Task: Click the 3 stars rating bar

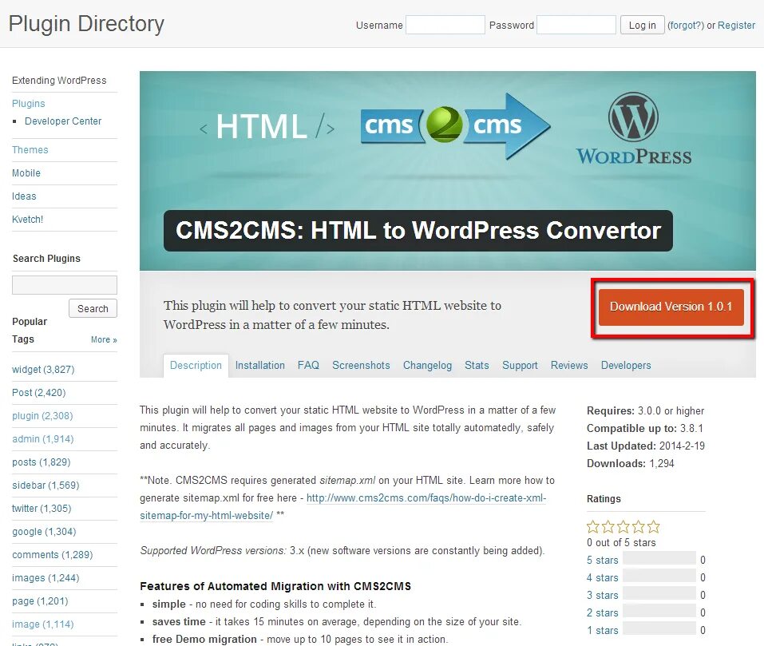Action: tap(659, 593)
